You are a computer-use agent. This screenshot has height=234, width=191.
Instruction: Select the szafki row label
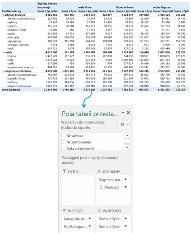click(x=11, y=64)
